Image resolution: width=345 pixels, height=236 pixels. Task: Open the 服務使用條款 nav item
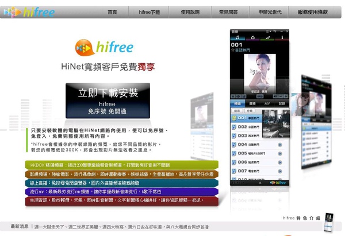coord(313,12)
